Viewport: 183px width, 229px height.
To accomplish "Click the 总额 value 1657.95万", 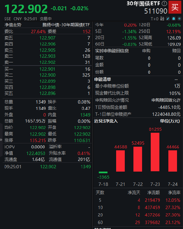I will coord(35,121).
